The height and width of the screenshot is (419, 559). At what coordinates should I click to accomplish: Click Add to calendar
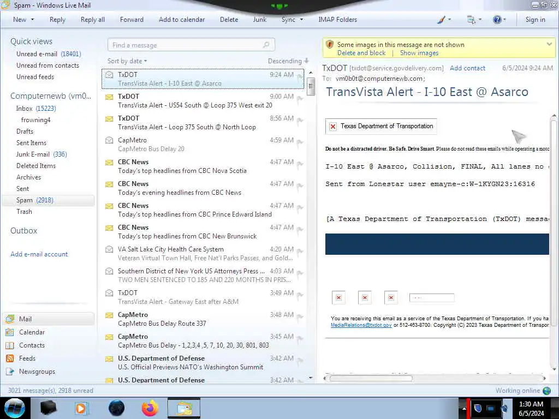pyautogui.click(x=182, y=20)
